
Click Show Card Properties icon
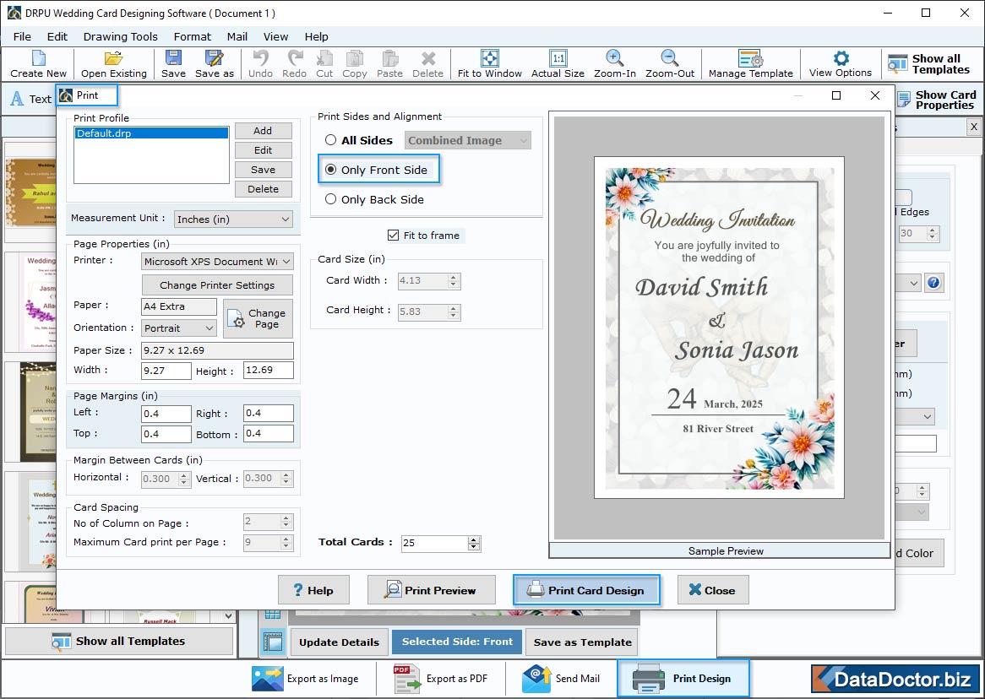tap(904, 100)
